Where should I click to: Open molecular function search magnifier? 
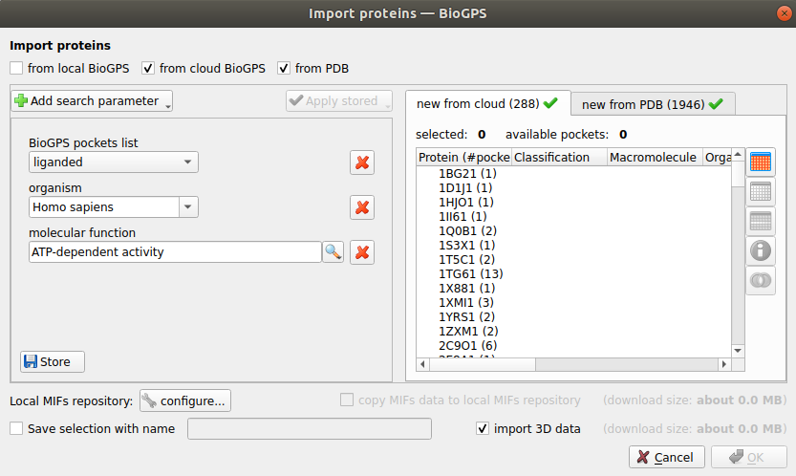click(333, 252)
